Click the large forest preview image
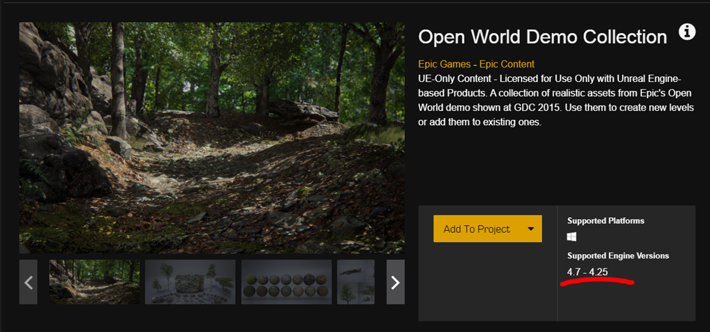The height and width of the screenshot is (332, 710). [x=212, y=138]
